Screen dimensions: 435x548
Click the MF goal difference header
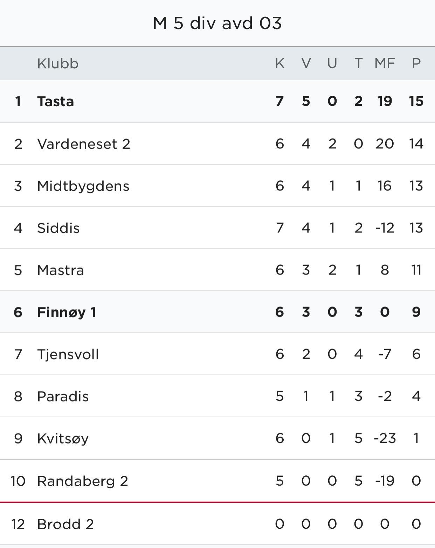385,63
